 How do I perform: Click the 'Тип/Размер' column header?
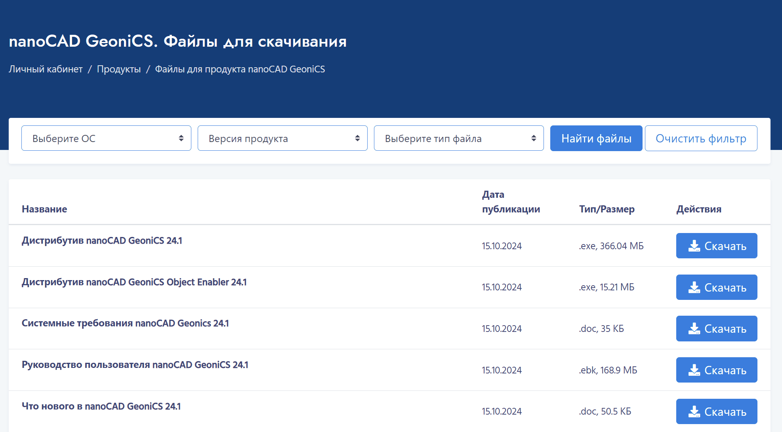(607, 209)
